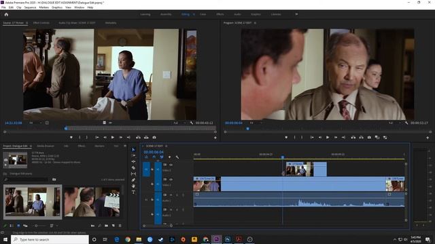The height and width of the screenshot is (244, 435).
Task: Click Extract button in Program monitor
Action: (361, 137)
